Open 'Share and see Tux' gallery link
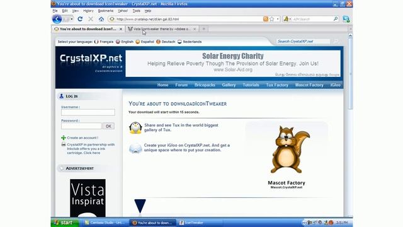The height and width of the screenshot is (227, 403). click(181, 127)
